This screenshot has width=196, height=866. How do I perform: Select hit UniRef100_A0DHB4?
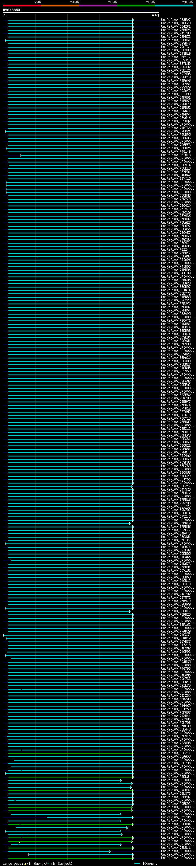click(176, 824)
